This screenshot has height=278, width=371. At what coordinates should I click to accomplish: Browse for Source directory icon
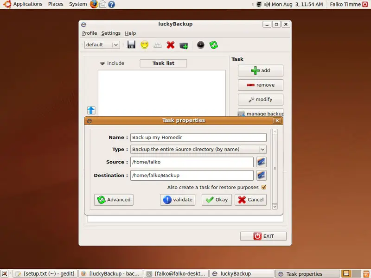[262, 162]
